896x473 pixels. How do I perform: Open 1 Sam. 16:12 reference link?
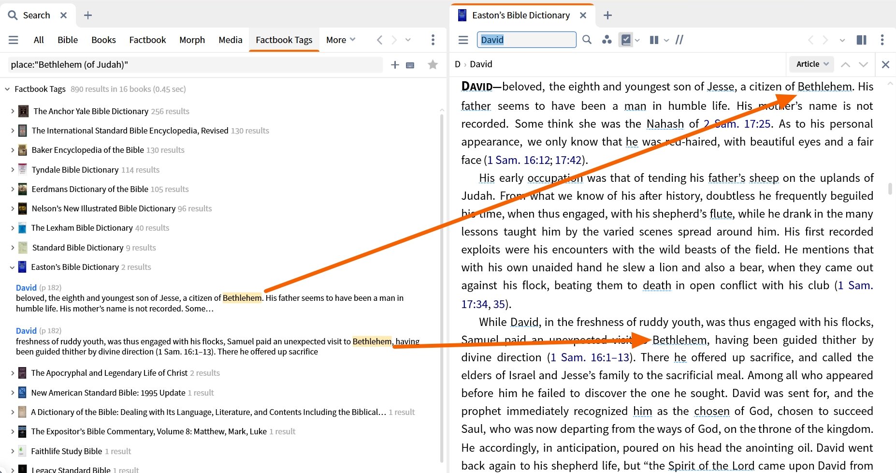(x=519, y=160)
